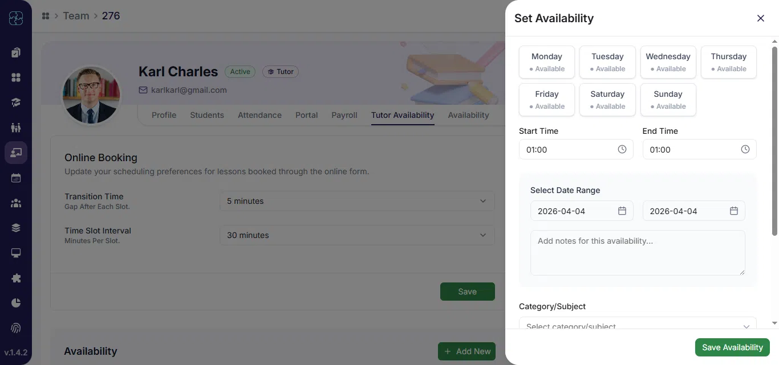Viewport: 779px width, 365px height.
Task: Open the Availability tab
Action: [x=468, y=115]
